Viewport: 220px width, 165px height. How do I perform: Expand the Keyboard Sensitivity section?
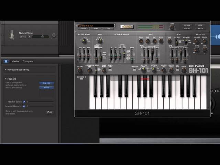(x=5, y=69)
